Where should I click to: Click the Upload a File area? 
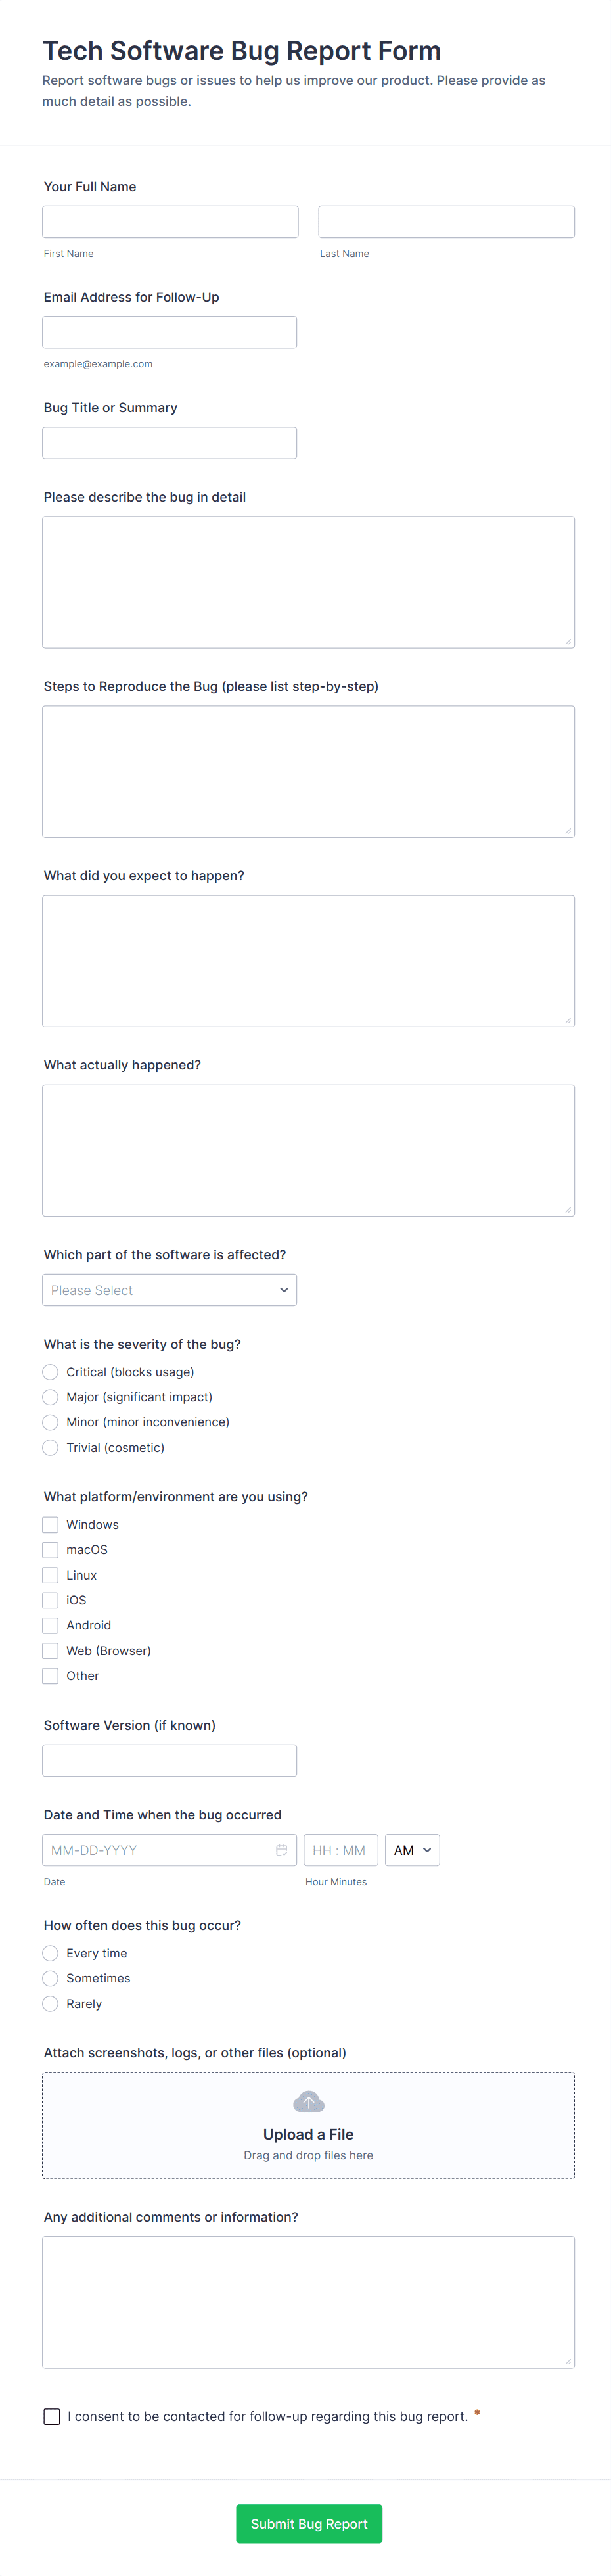(308, 2125)
